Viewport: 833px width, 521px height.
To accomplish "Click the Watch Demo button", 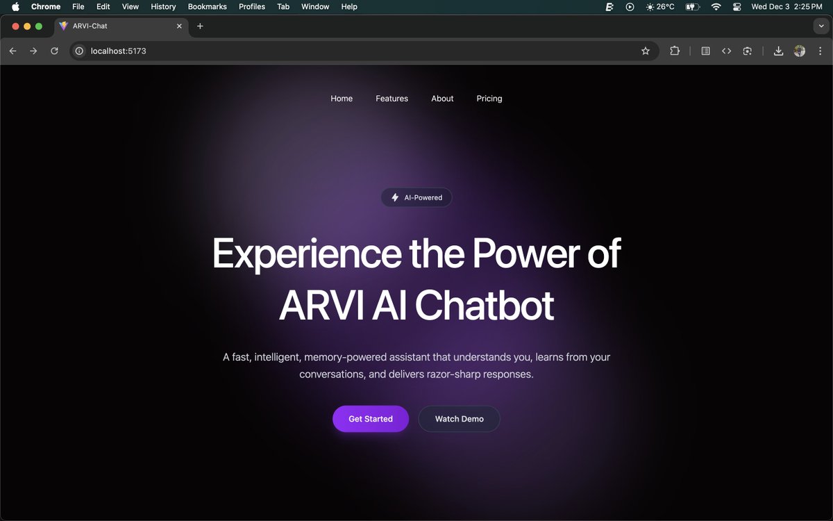I will click(x=459, y=418).
